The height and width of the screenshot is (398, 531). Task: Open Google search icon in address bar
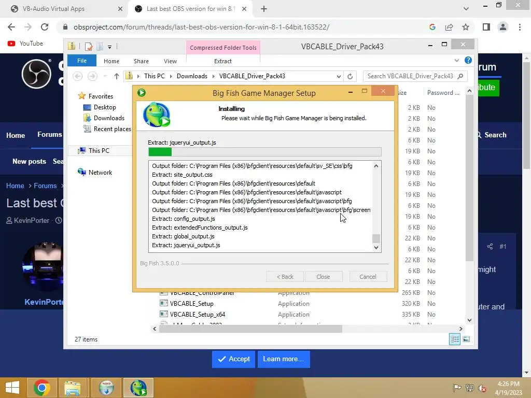pos(432,27)
